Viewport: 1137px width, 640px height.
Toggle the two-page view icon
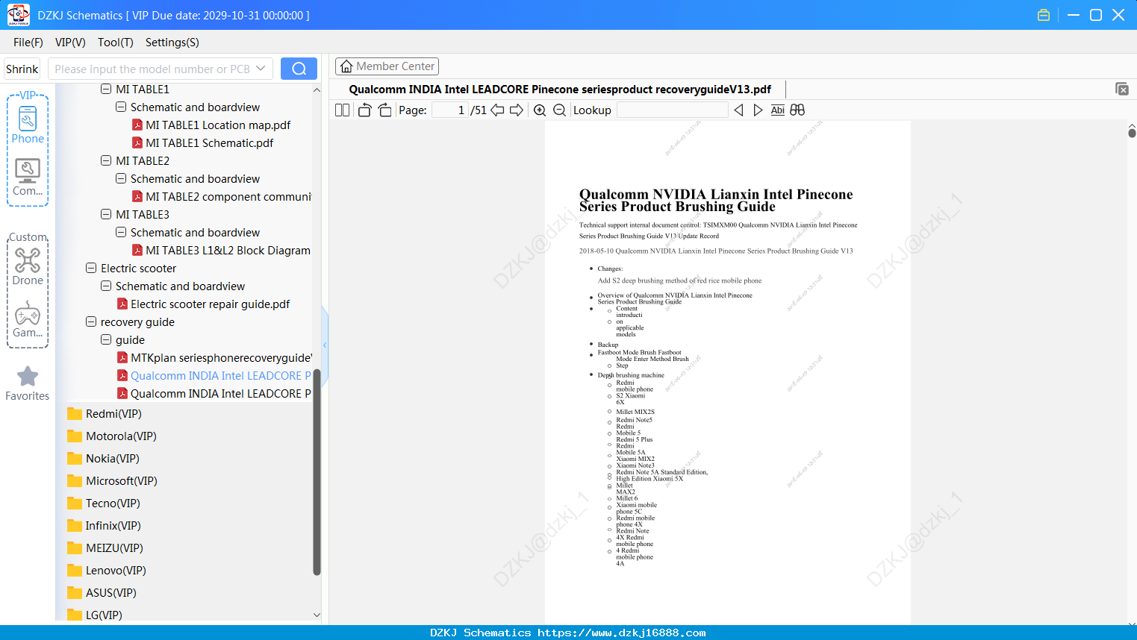click(x=342, y=110)
